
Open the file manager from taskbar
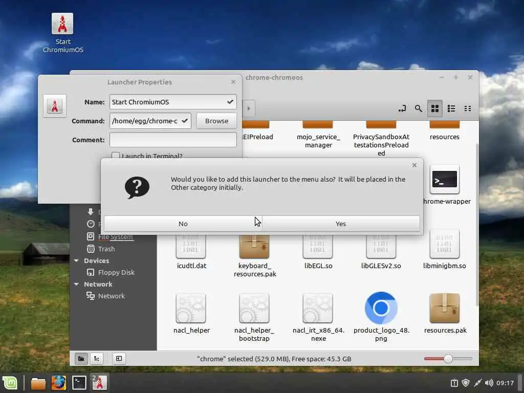point(38,383)
